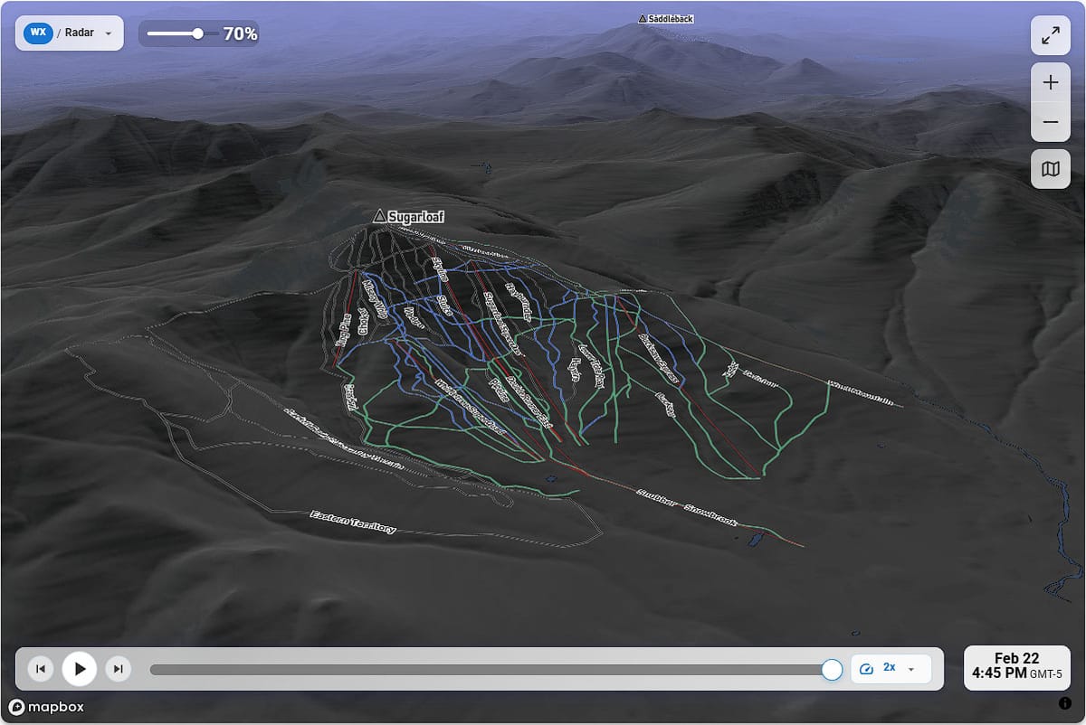Click the Feb 22 4:45 PM time box
The width and height of the screenshot is (1086, 725).
(x=1017, y=666)
